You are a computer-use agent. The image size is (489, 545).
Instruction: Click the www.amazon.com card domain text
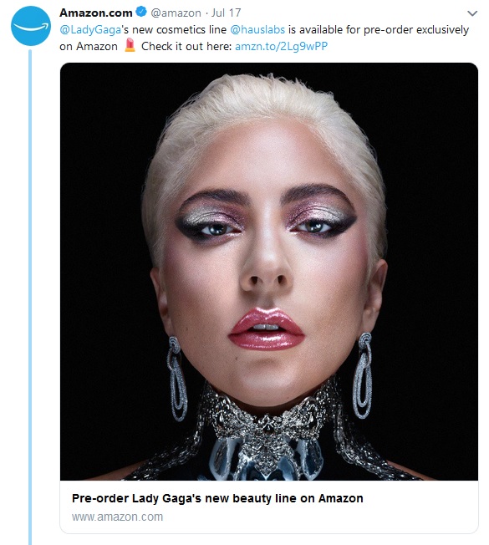[118, 517]
